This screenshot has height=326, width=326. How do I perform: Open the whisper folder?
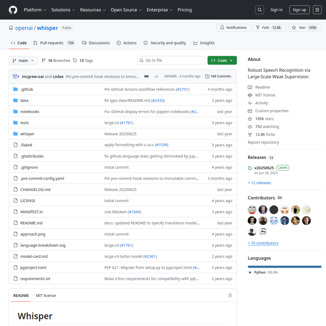(27, 134)
